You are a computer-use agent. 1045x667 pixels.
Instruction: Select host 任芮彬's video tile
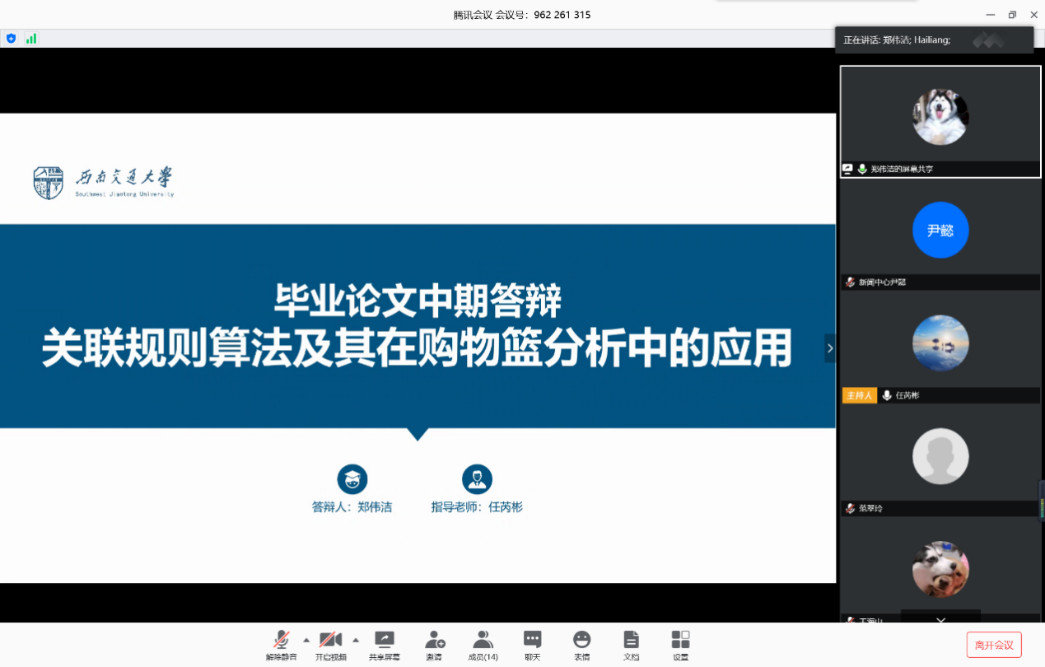click(x=940, y=347)
